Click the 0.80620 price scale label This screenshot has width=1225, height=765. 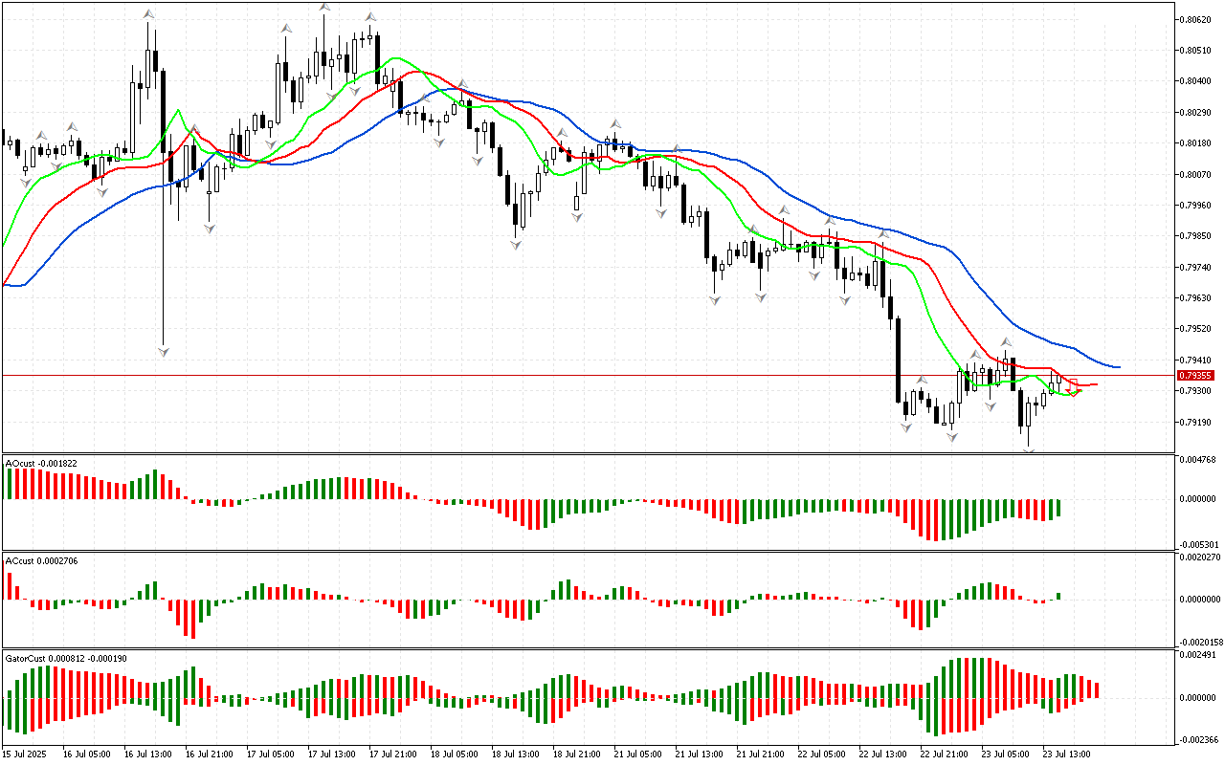[1196, 19]
